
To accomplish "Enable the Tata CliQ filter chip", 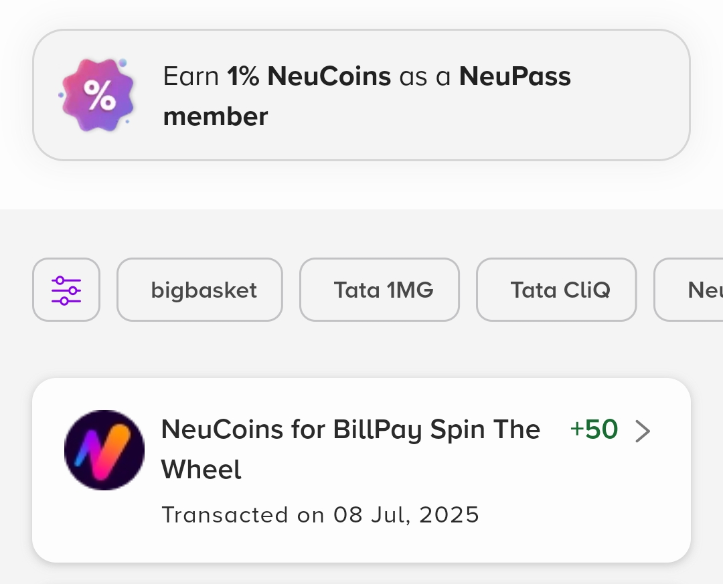I will pyautogui.click(x=556, y=290).
